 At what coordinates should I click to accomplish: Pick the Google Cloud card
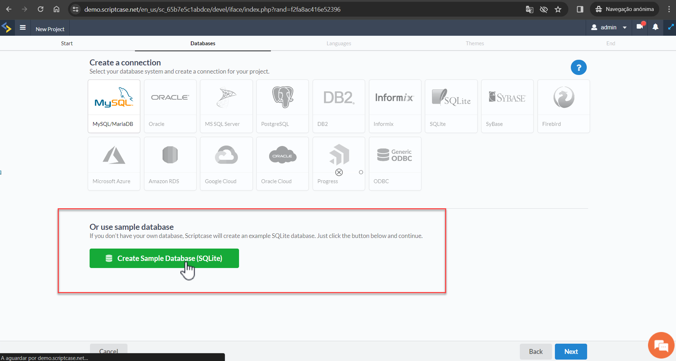(226, 164)
